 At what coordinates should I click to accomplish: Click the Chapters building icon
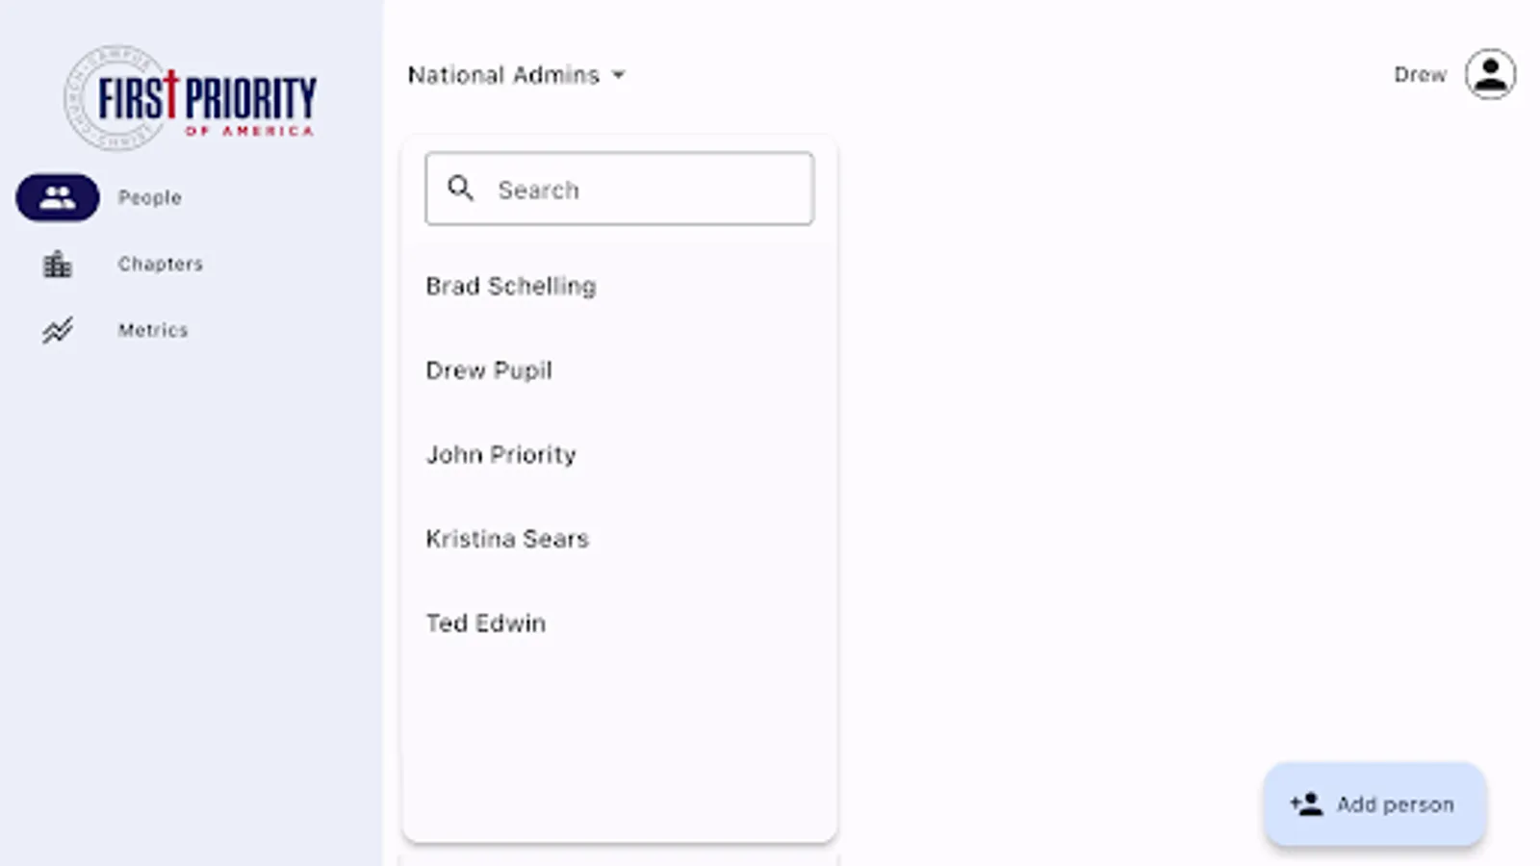[x=58, y=264]
